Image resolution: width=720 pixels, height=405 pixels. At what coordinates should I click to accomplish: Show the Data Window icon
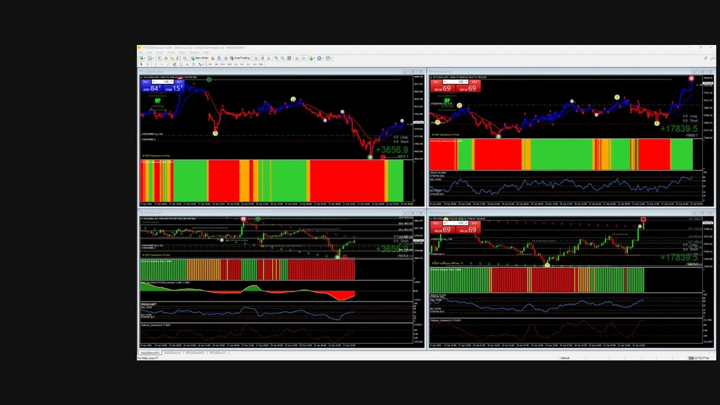click(166, 58)
